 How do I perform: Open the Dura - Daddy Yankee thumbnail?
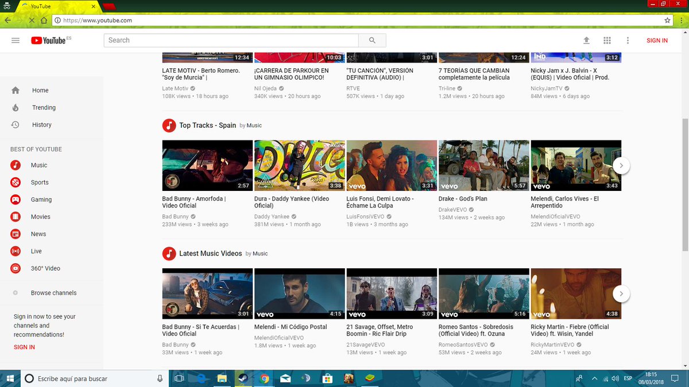300,166
